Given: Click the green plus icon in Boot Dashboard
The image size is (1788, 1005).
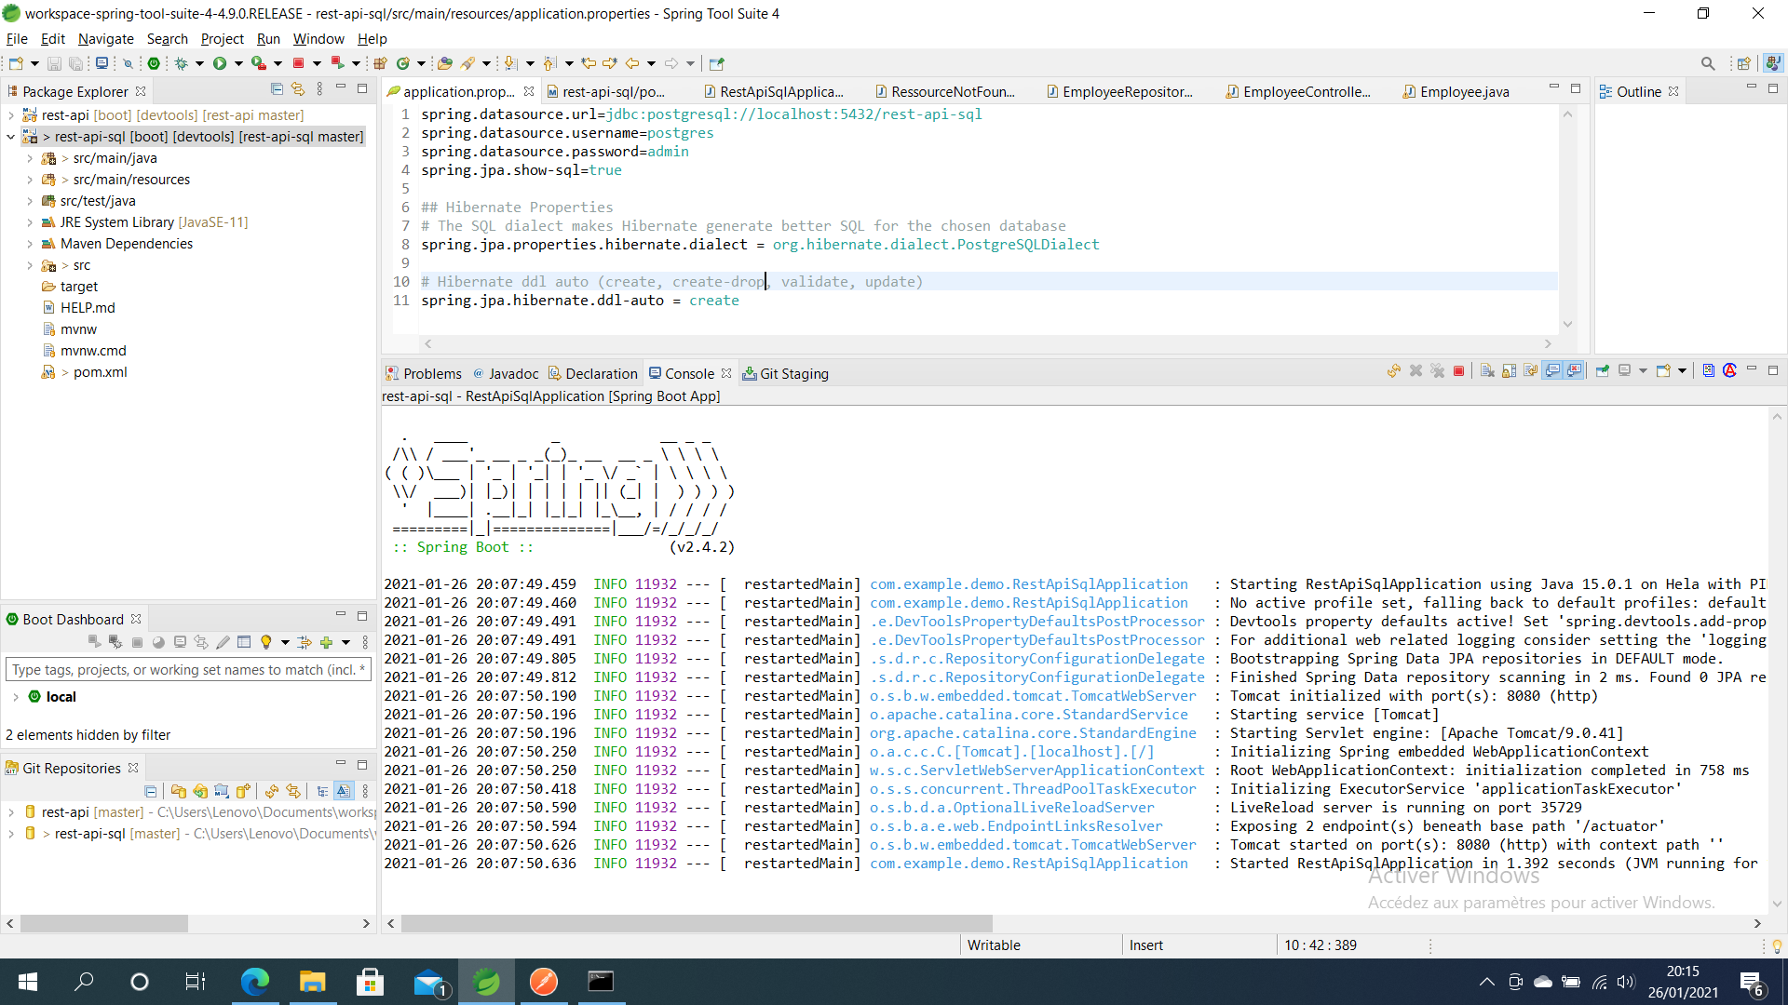Looking at the screenshot, I should (x=326, y=642).
